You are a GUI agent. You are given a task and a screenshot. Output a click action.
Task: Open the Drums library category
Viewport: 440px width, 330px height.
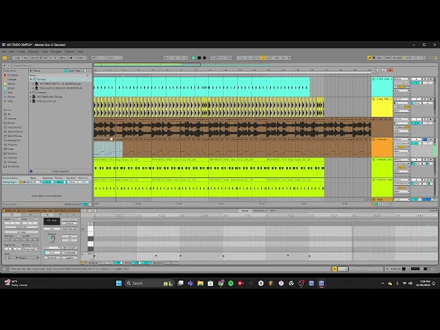coord(10,123)
